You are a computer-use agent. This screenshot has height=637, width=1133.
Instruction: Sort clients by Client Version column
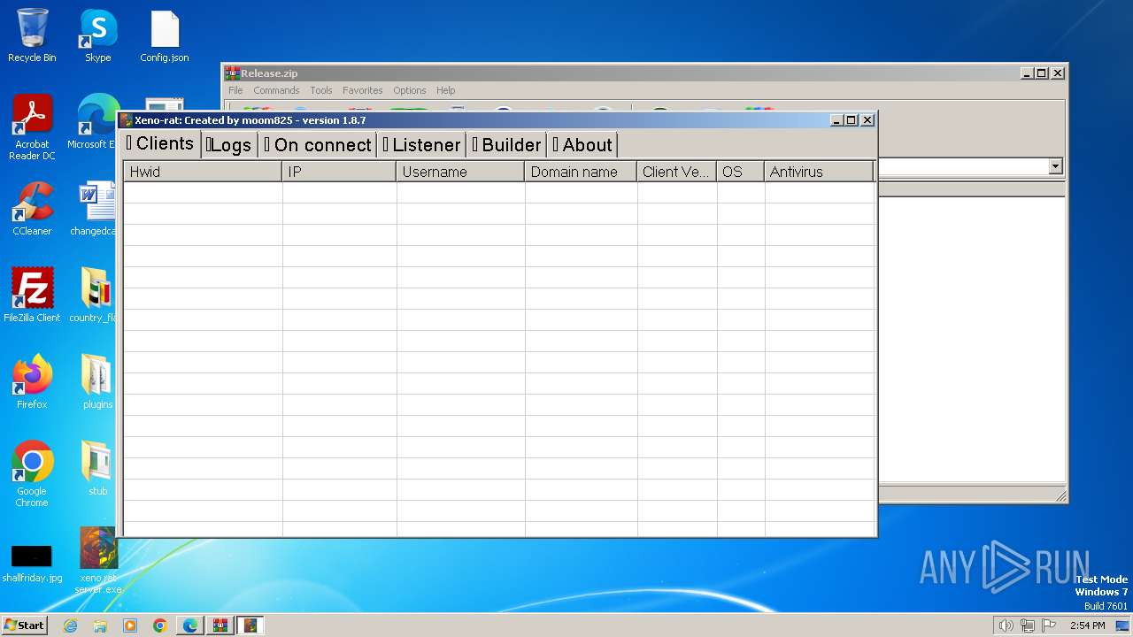[677, 172]
